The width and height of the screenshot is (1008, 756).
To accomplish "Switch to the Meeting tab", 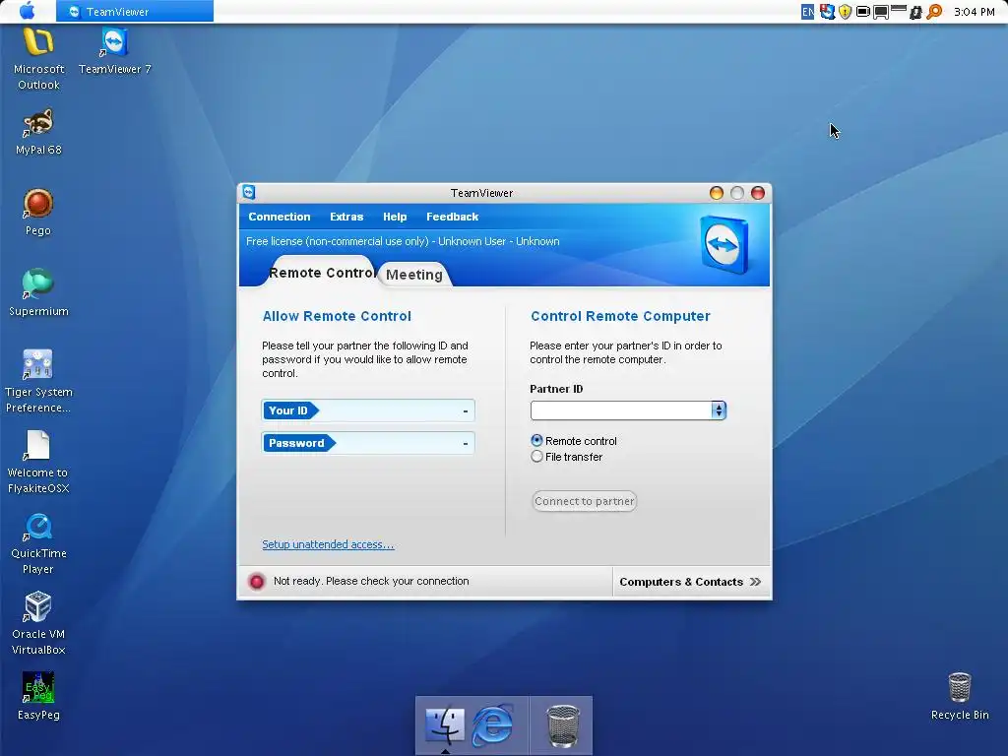I will (414, 275).
